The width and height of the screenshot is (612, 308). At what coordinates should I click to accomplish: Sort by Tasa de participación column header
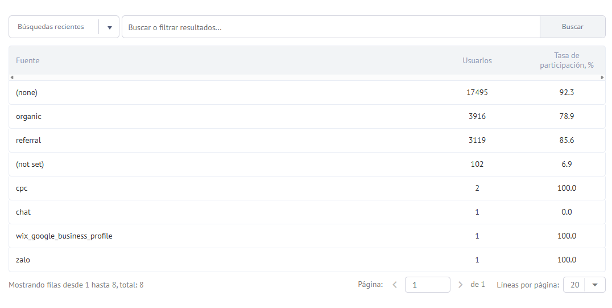(x=566, y=60)
